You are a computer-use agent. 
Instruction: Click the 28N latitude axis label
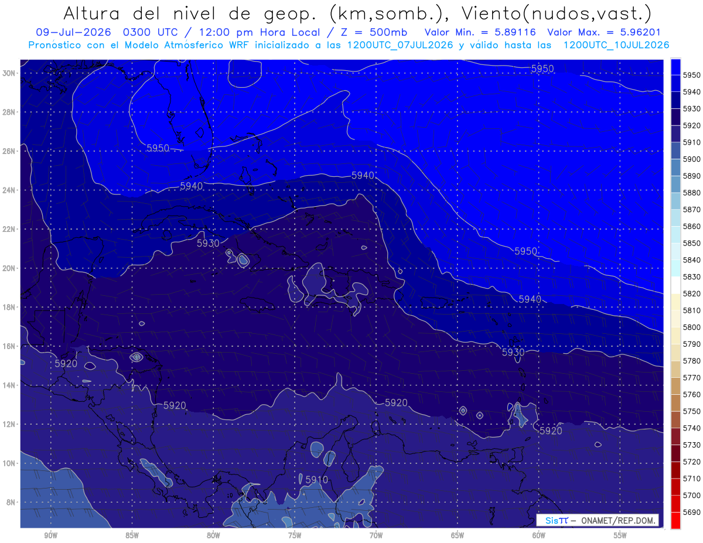pyautogui.click(x=8, y=112)
